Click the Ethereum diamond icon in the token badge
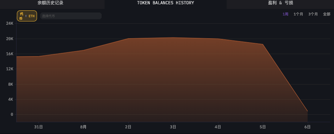The width and height of the screenshot is (334, 134). (x=26, y=16)
